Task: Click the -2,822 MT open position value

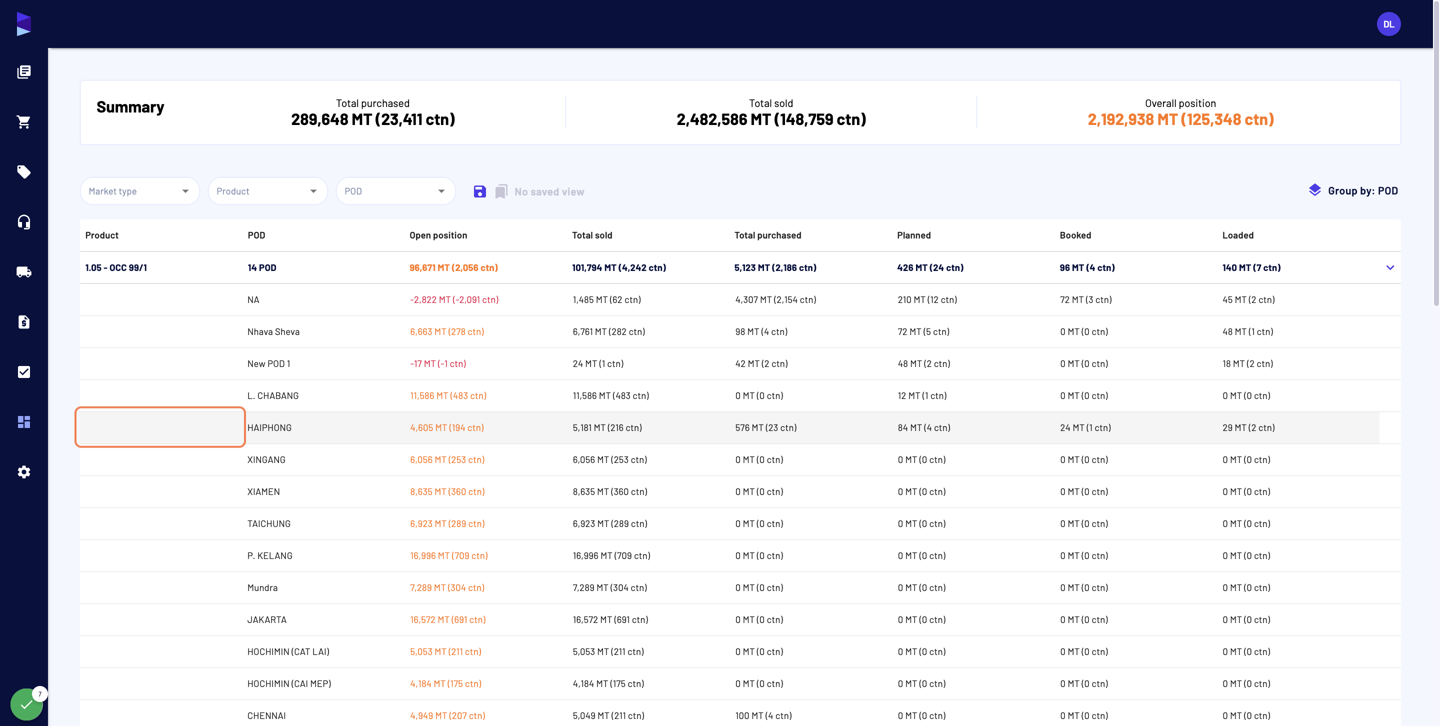Action: (x=454, y=299)
